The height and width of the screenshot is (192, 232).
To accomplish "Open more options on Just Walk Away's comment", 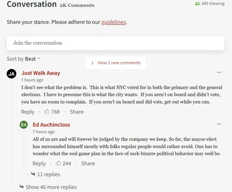I will (x=219, y=72).
